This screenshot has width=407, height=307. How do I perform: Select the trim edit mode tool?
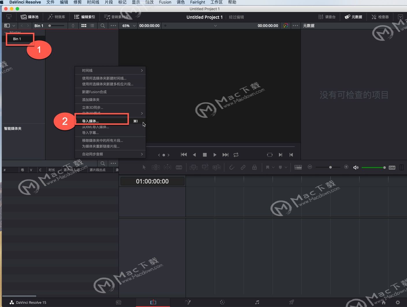click(156, 167)
